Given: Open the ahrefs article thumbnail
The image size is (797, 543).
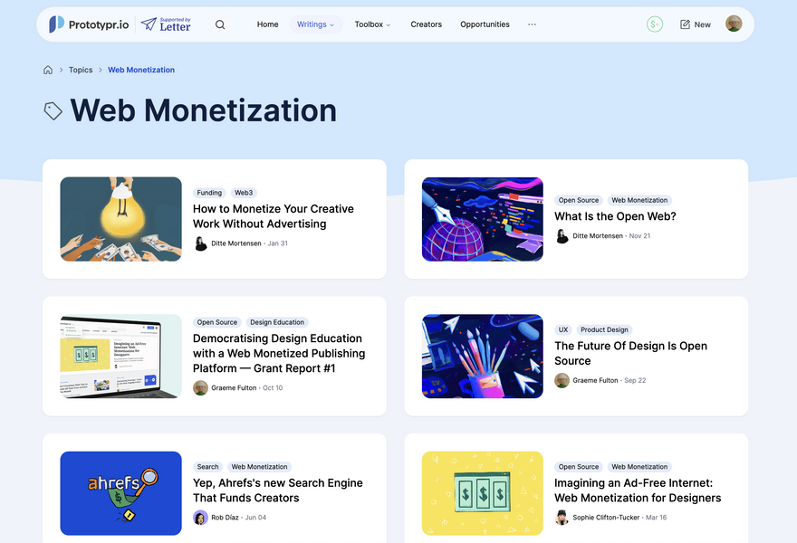Looking at the screenshot, I should 120,493.
